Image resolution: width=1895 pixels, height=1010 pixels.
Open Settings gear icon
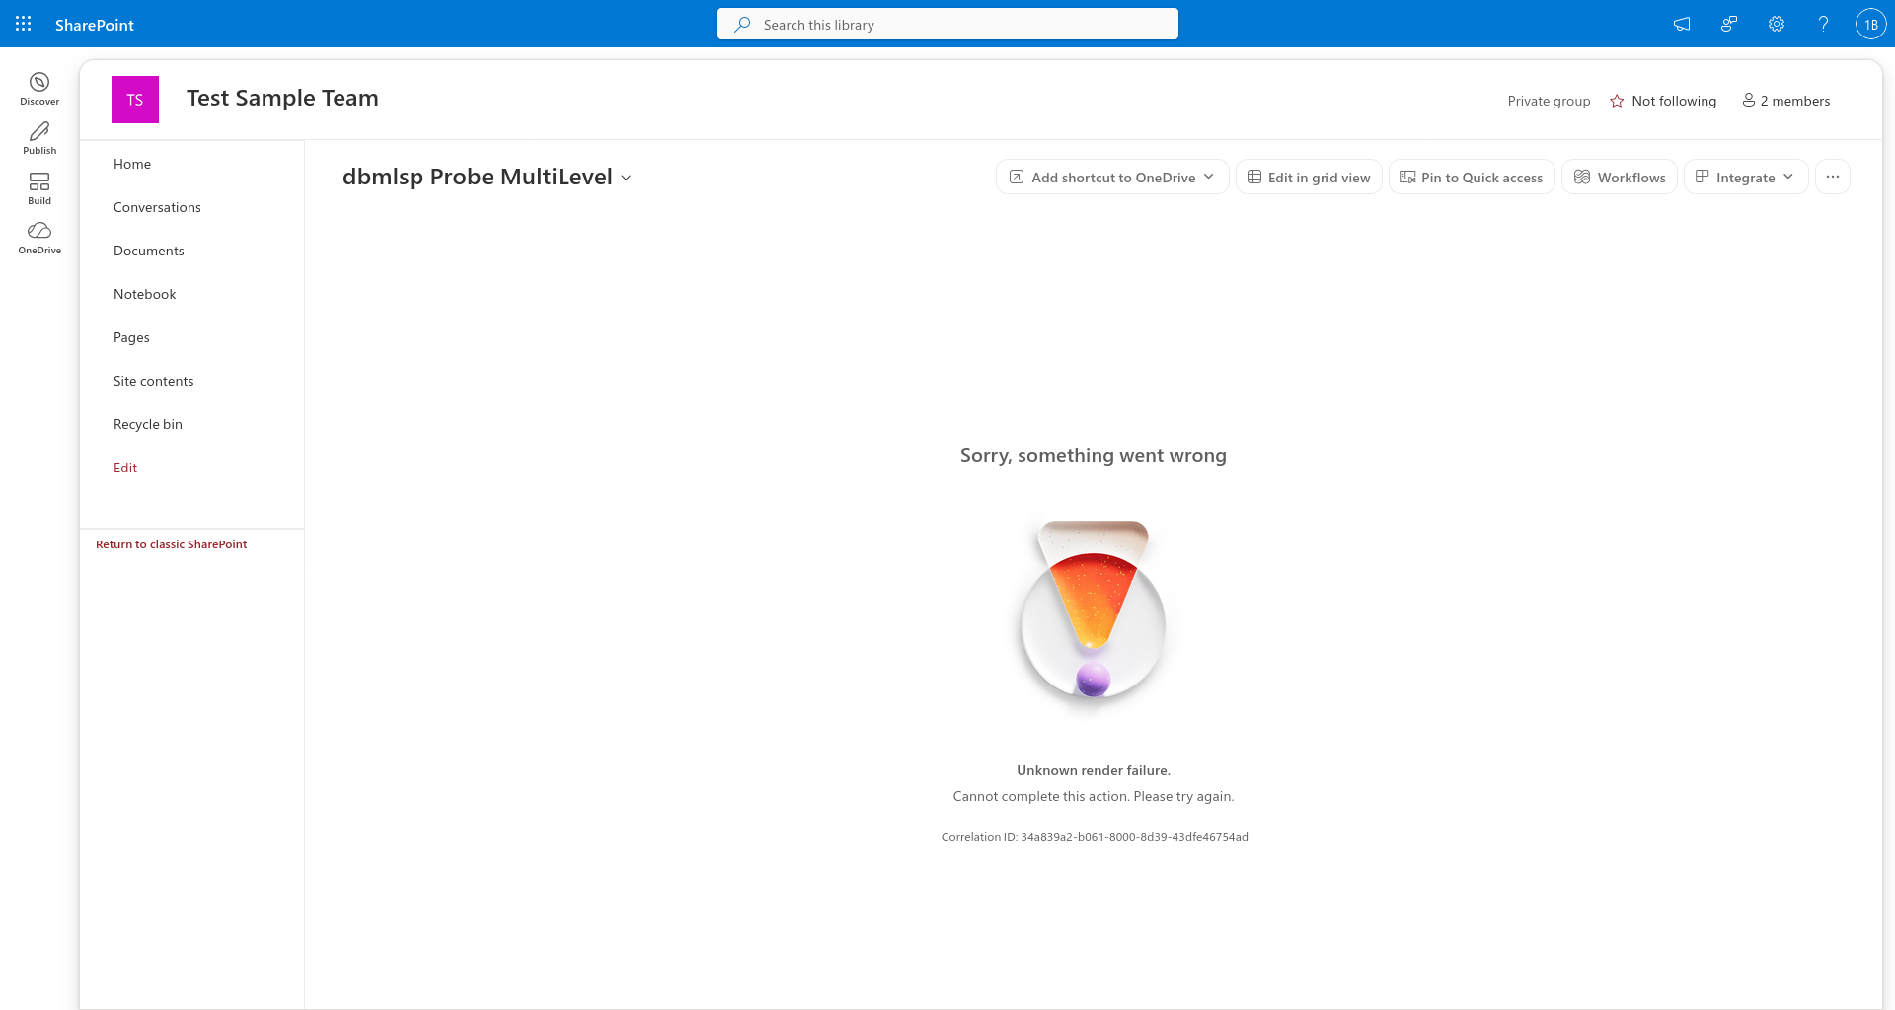pyautogui.click(x=1777, y=24)
